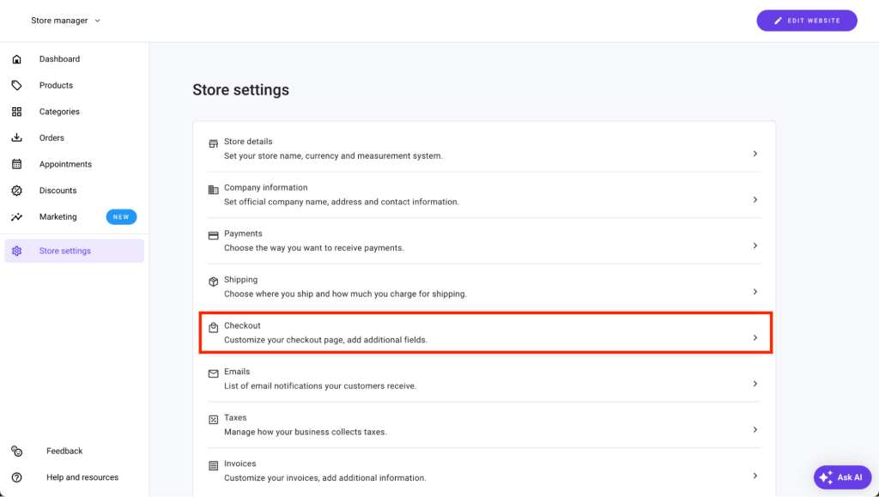The width and height of the screenshot is (879, 497).
Task: Click the Dashboard home icon in sidebar
Action: click(x=16, y=59)
